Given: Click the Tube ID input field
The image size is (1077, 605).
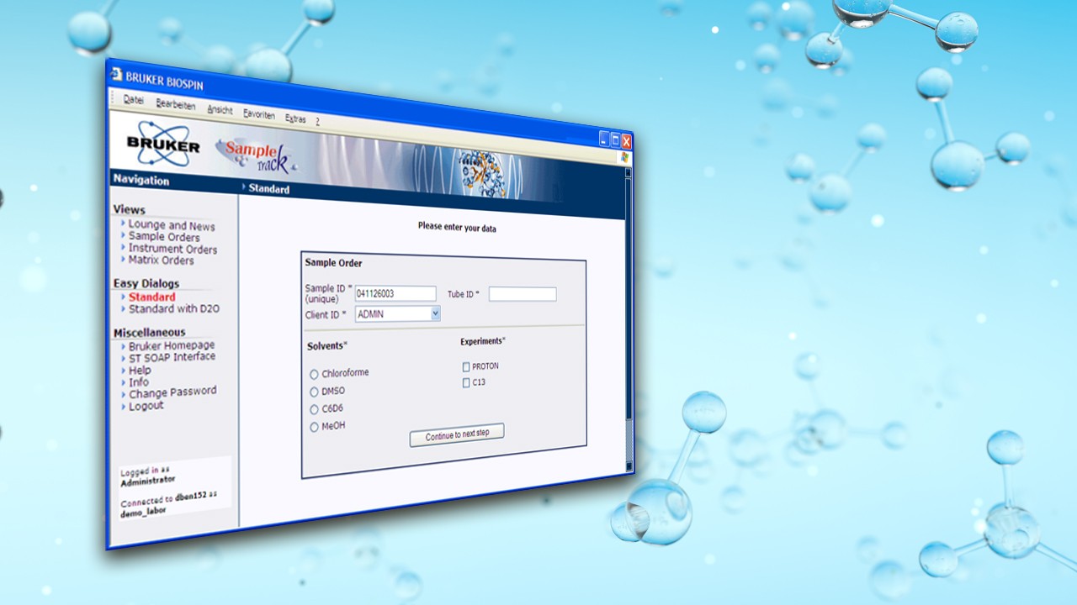Looking at the screenshot, I should [x=522, y=294].
